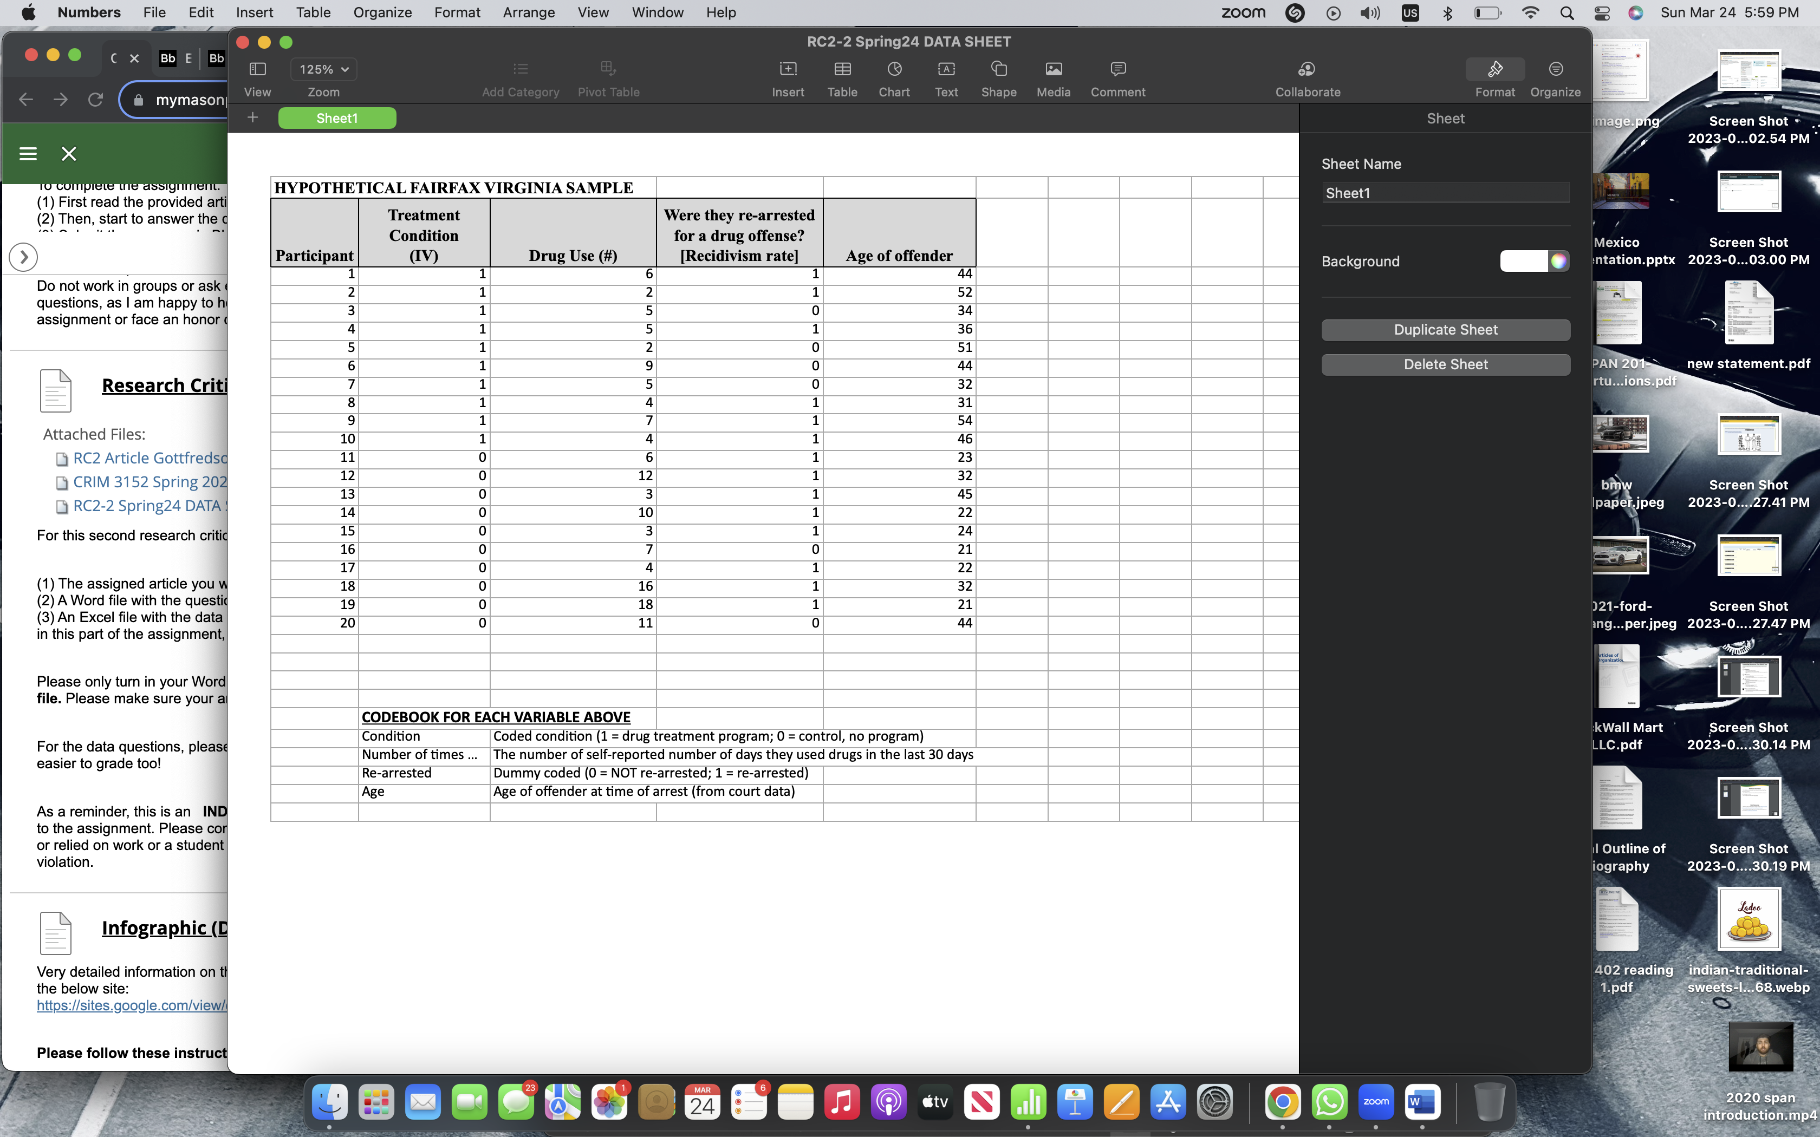1820x1137 pixels.
Task: Add a Text box from toolbar
Action: (945, 70)
